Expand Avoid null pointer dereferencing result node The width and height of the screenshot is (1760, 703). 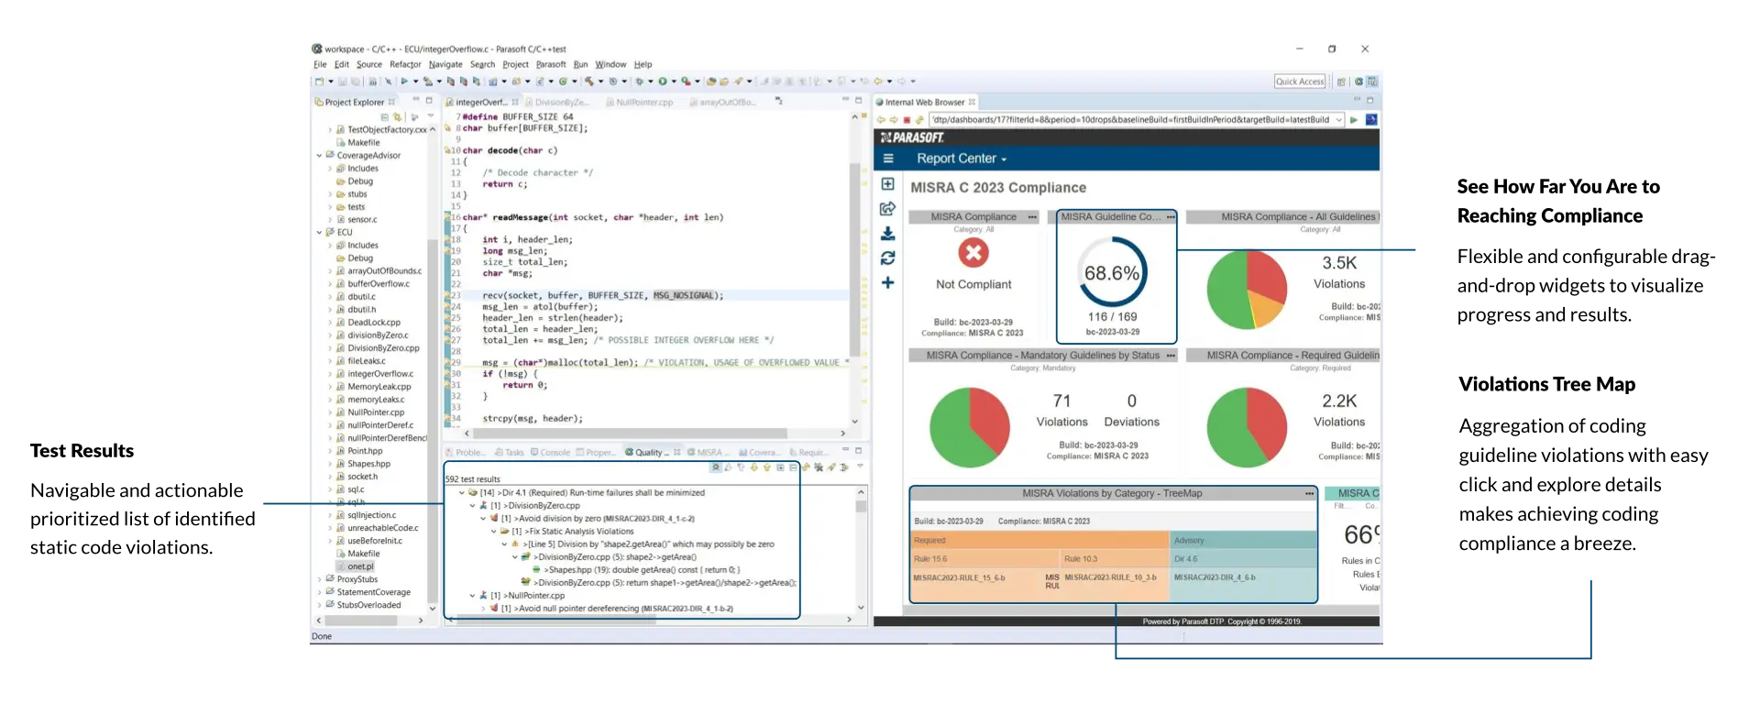(x=483, y=609)
